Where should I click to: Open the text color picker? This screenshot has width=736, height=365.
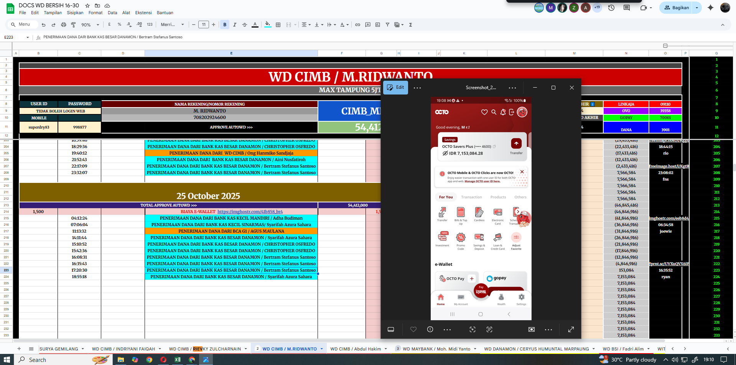click(x=255, y=25)
